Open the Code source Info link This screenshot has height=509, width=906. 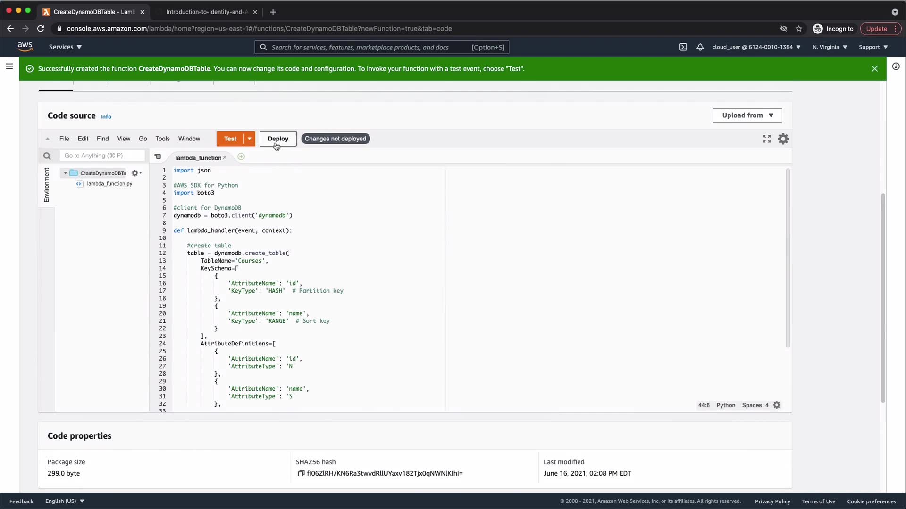tap(106, 116)
